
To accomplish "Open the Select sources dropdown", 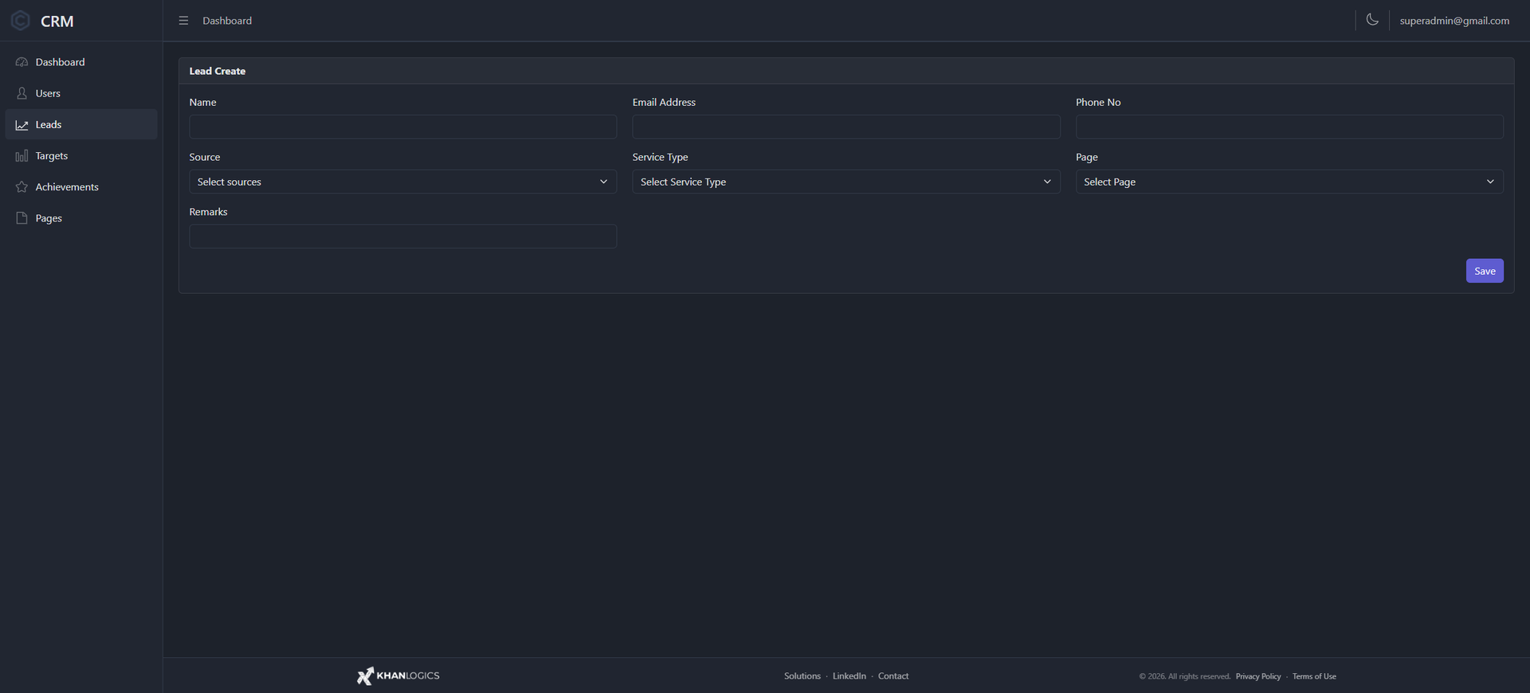I will 402,182.
